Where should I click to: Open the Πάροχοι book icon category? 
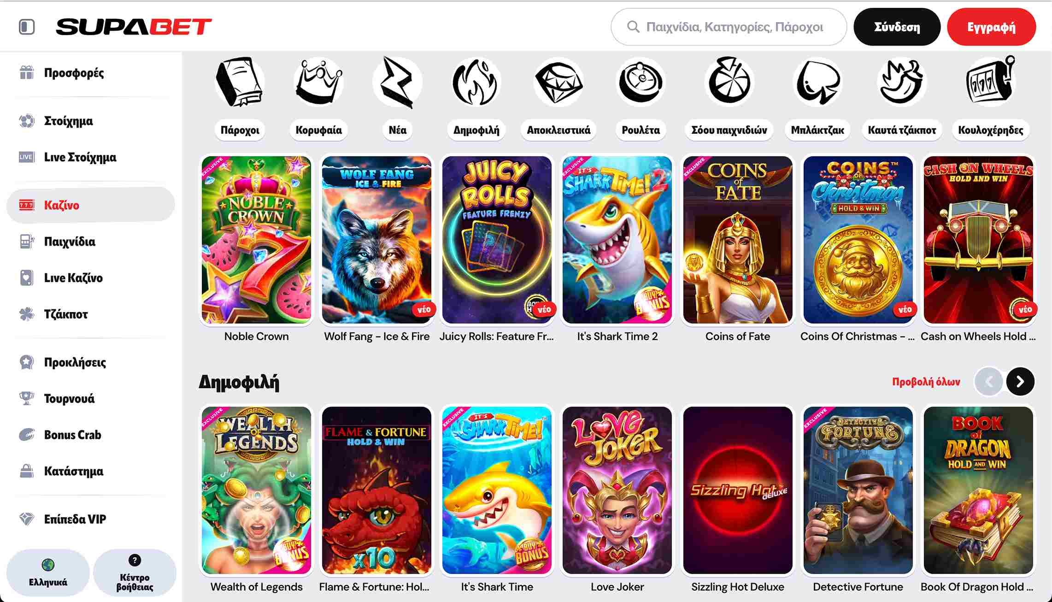tap(240, 82)
